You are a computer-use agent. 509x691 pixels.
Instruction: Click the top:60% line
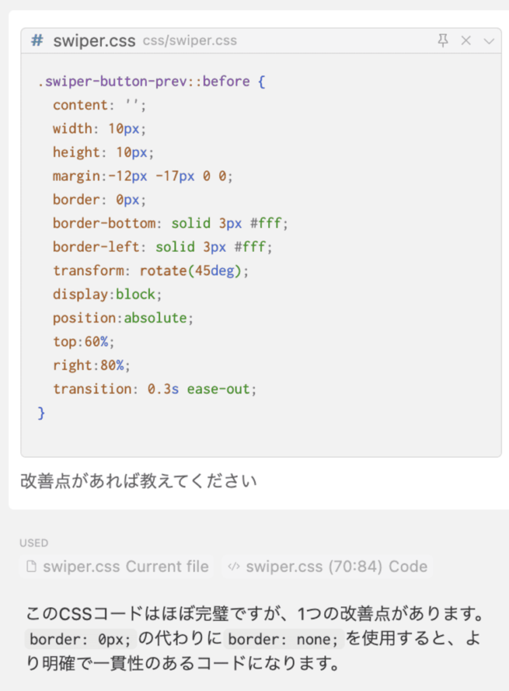(x=84, y=341)
